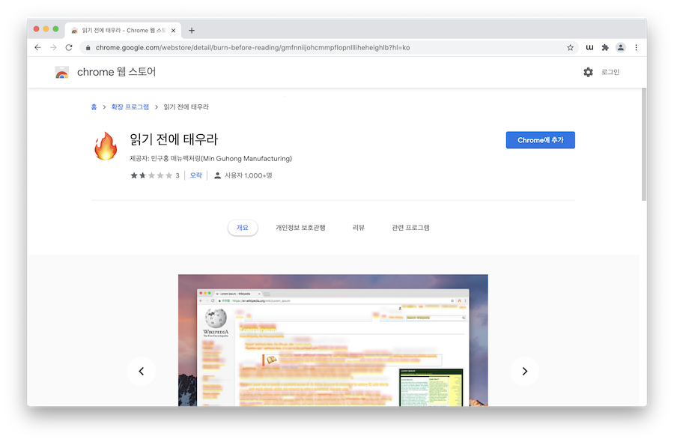Click the green fullscreen window button

[55, 28]
